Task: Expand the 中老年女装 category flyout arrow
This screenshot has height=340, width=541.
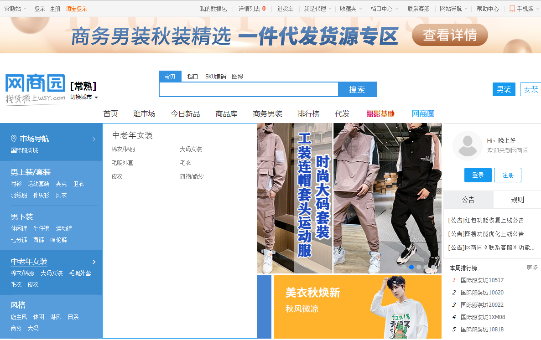Action: coord(94,262)
